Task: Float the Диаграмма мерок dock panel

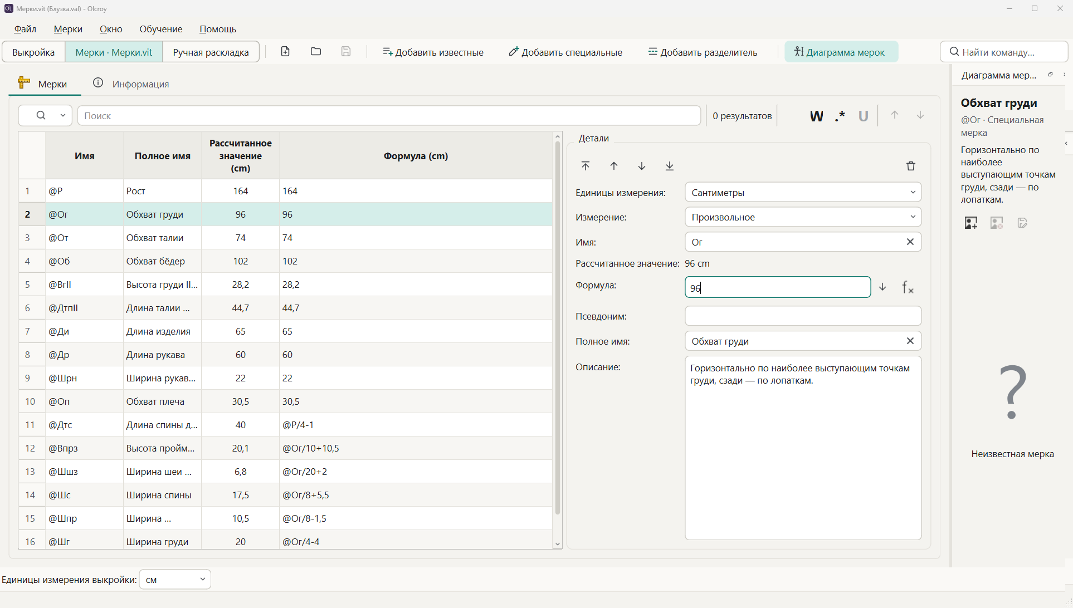Action: 1051,75
